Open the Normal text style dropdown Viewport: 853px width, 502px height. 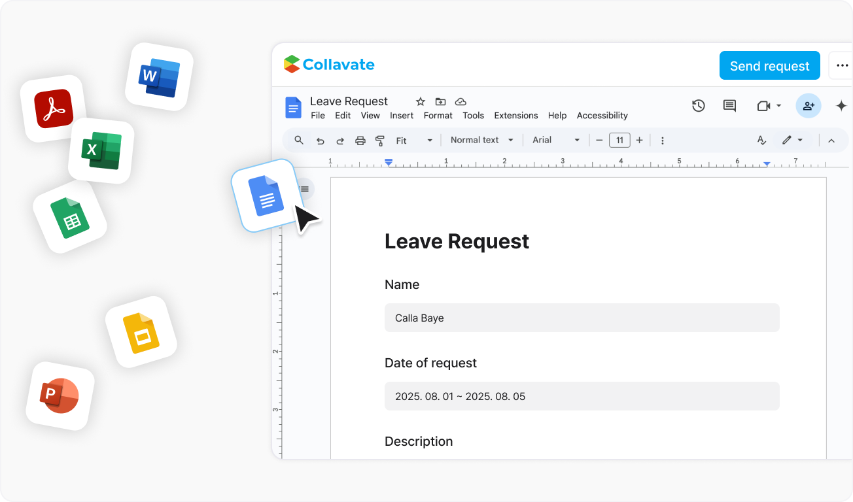482,141
